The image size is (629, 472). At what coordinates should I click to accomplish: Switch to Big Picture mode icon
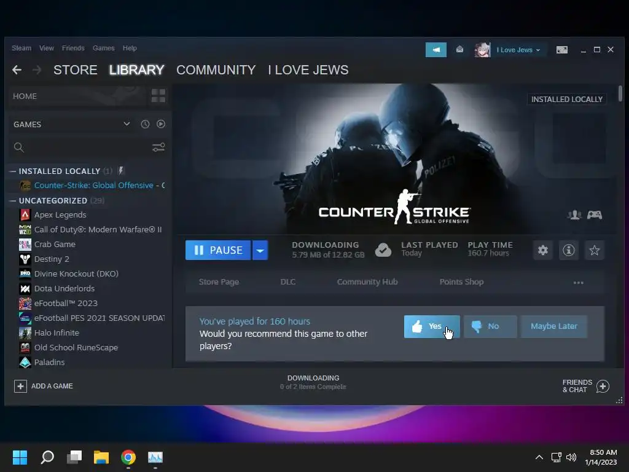tap(561, 50)
